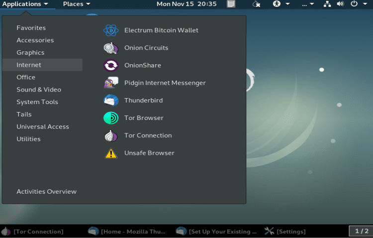Launch Onion Circuits via its magnifier icon
The image size is (373, 238).
click(x=111, y=48)
